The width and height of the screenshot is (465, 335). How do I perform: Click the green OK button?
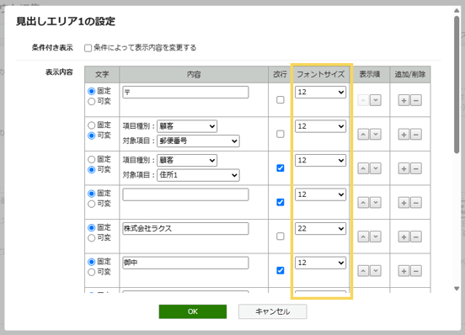point(193,311)
